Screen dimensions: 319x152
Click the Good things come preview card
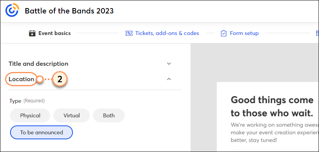[x=268, y=117]
